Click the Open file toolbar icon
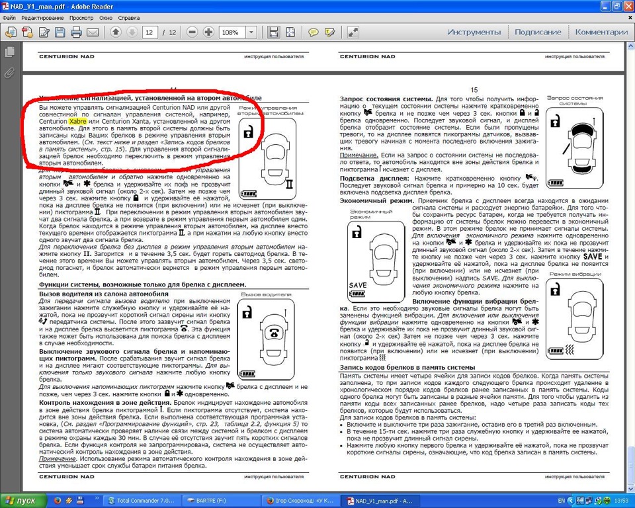Viewport: 635px width, 508px height. pos(11,32)
